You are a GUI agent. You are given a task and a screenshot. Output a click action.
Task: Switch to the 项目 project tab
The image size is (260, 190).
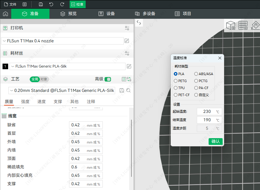(183, 14)
